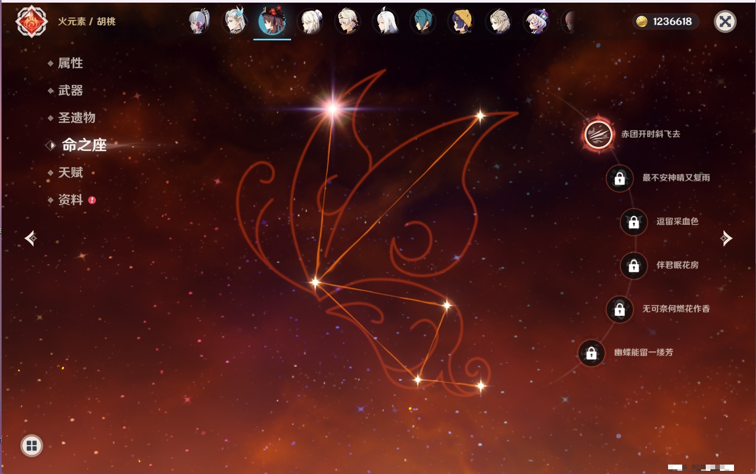Click the 火元素 / 胡桃 title text
This screenshot has height=474, width=756.
87,21
